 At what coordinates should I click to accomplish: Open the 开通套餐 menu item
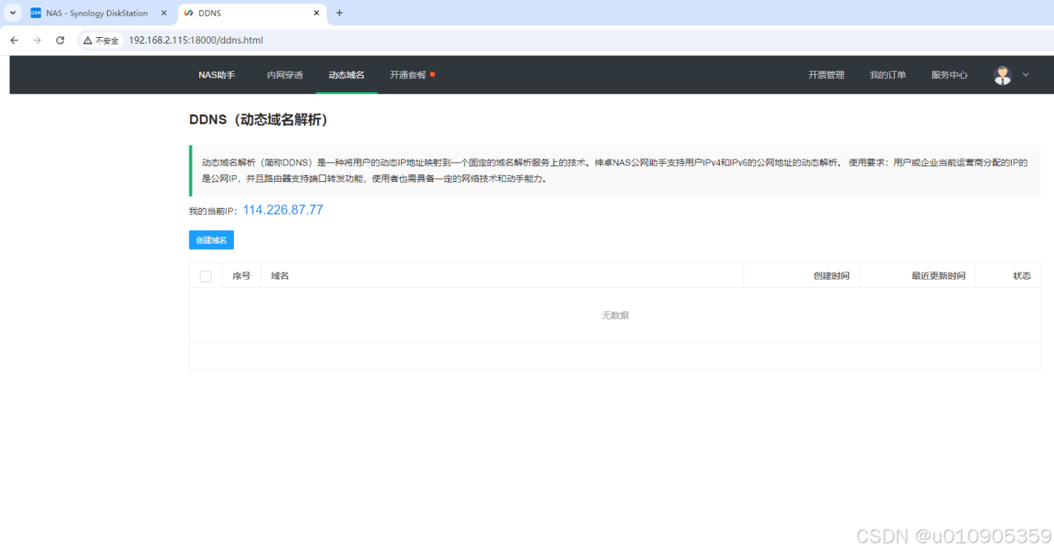click(408, 75)
